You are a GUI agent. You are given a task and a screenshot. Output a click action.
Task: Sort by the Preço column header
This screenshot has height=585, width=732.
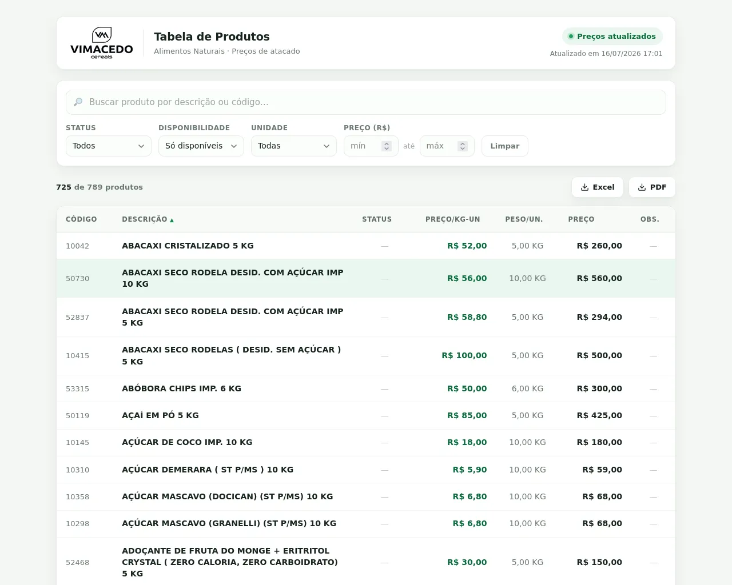582,219
